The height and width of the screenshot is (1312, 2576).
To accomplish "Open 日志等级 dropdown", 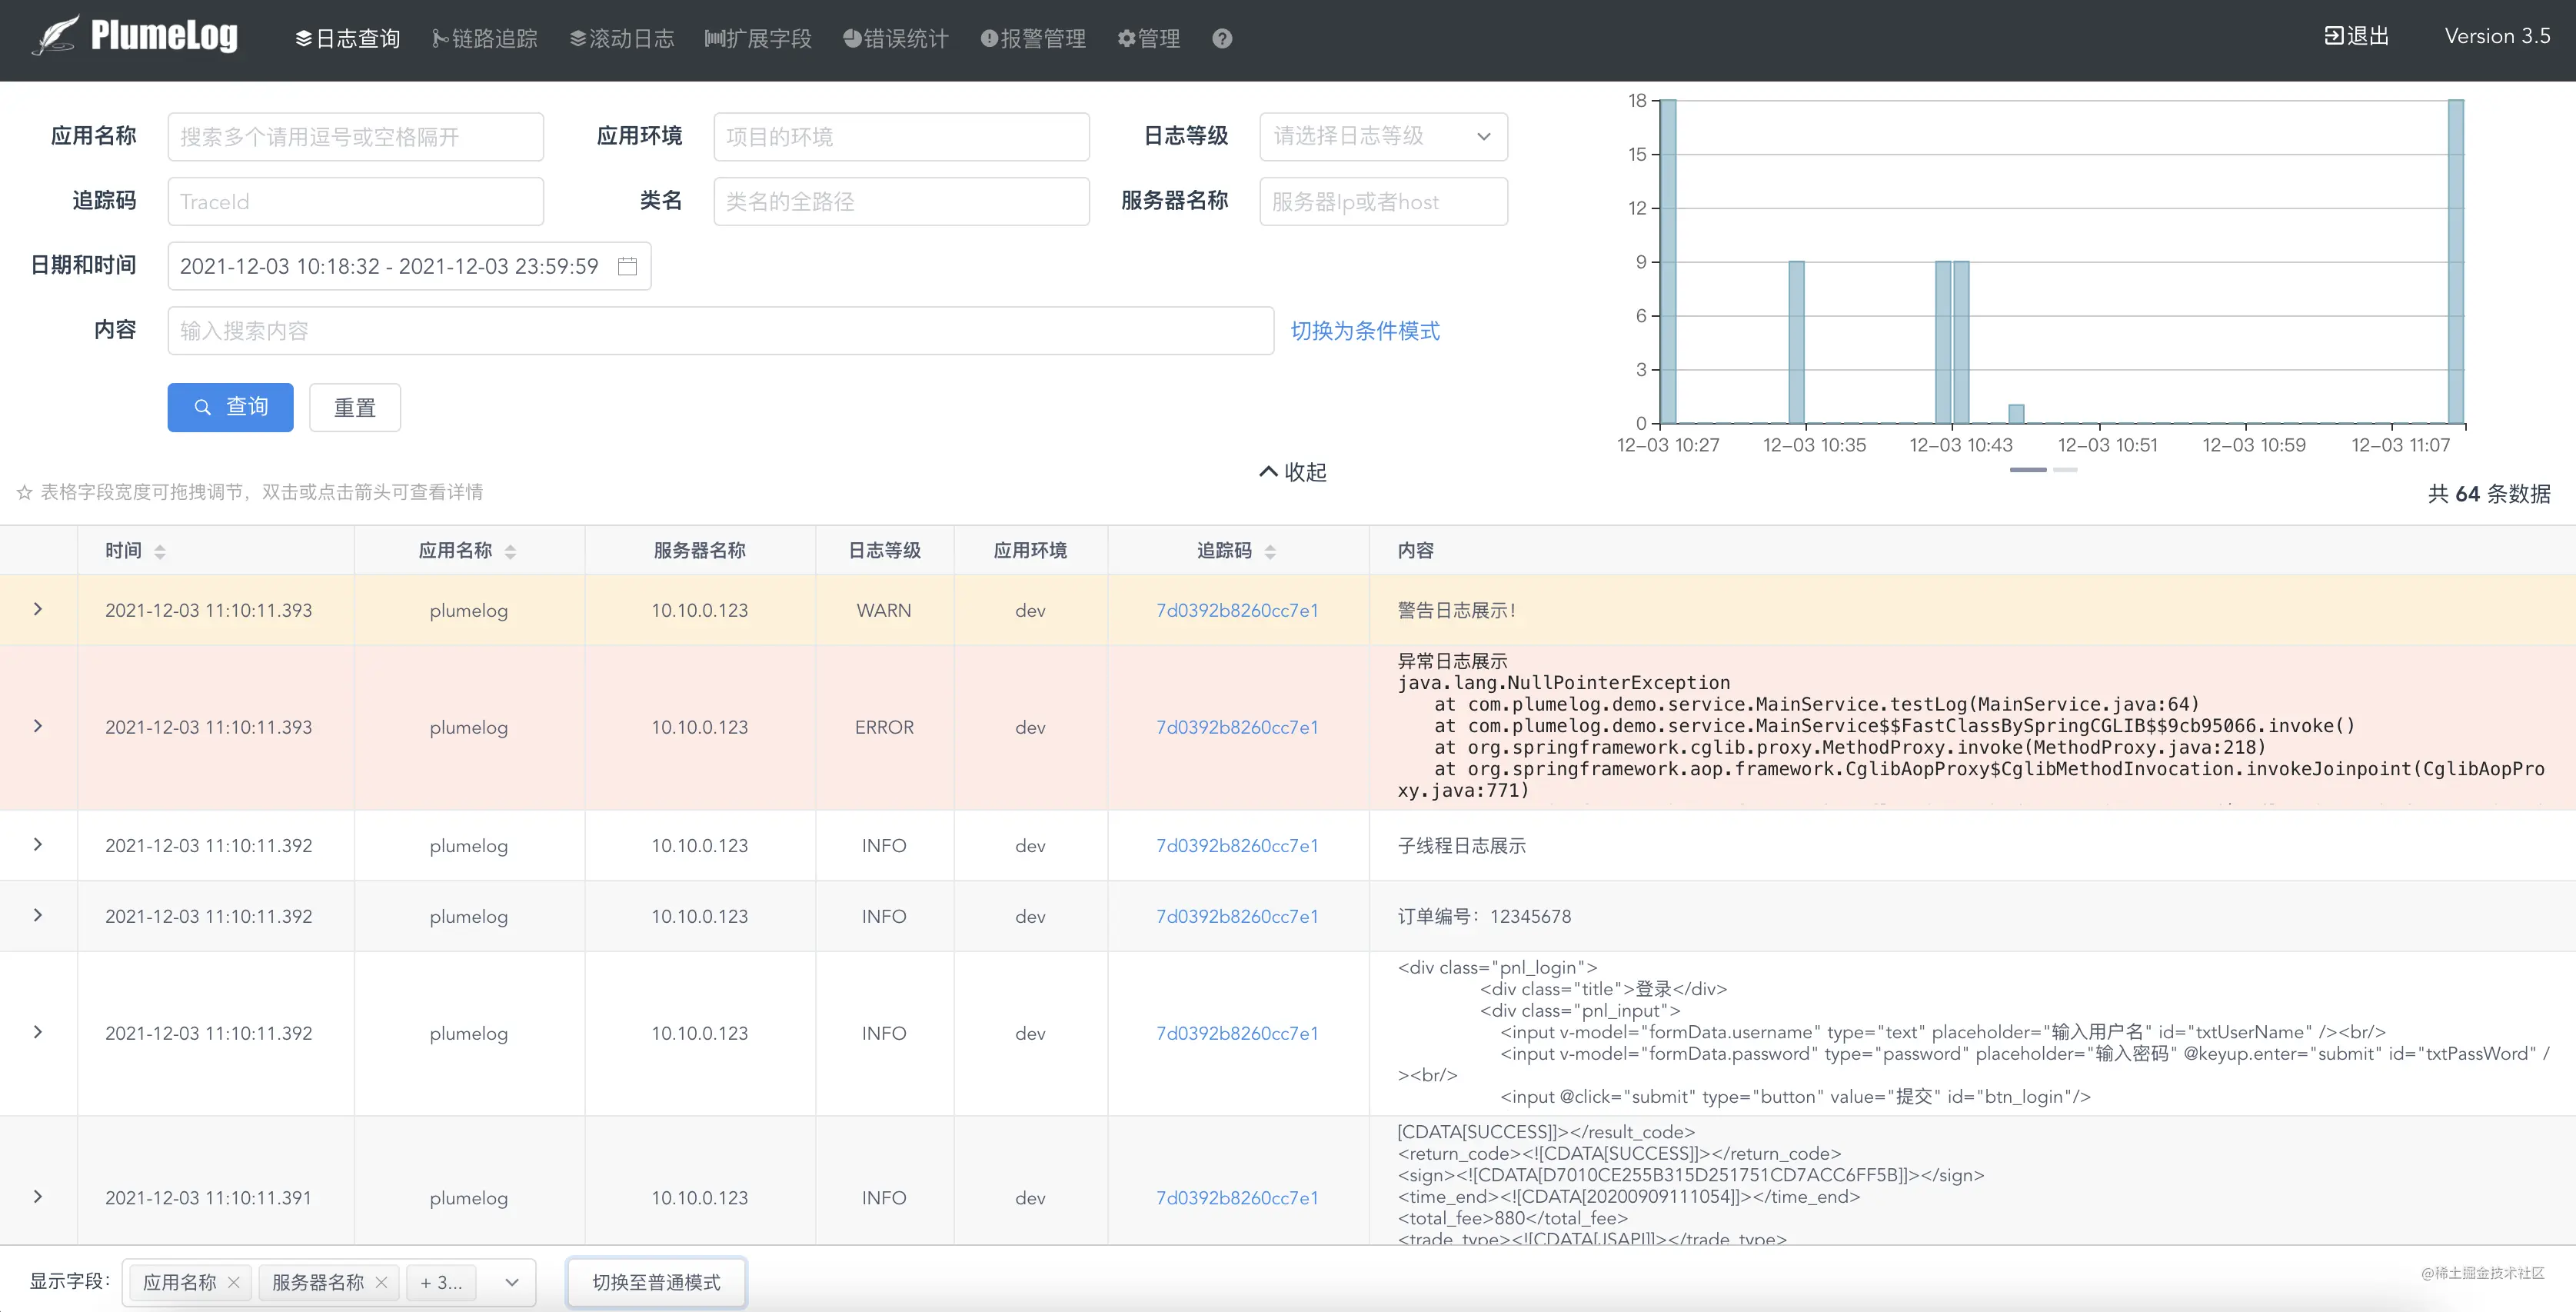I will [1383, 136].
